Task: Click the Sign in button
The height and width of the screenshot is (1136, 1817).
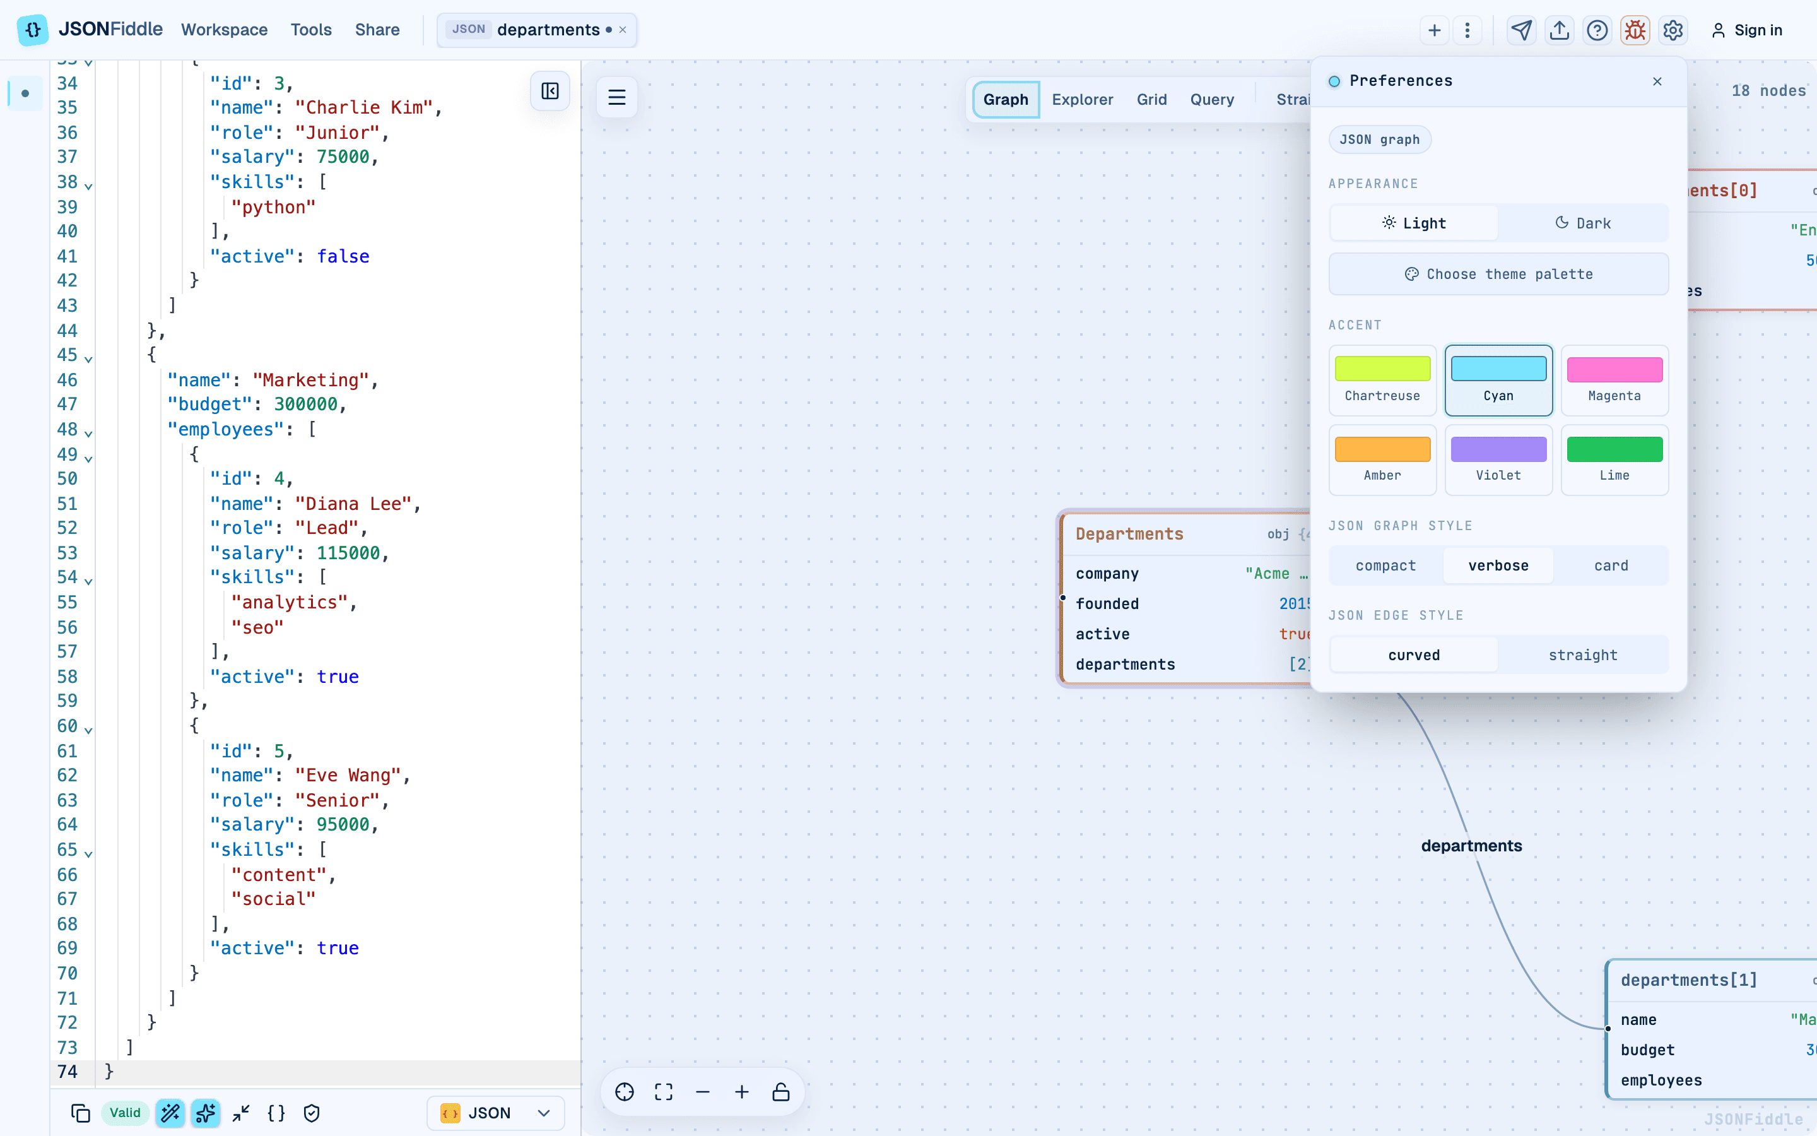Action: coord(1746,30)
